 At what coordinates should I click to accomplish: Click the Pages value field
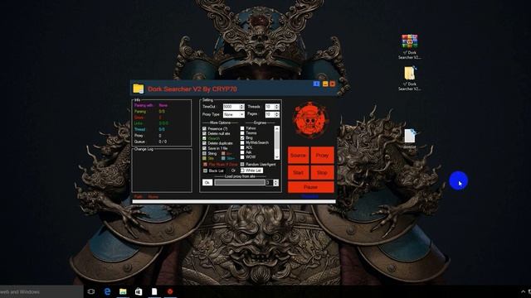tap(270, 114)
